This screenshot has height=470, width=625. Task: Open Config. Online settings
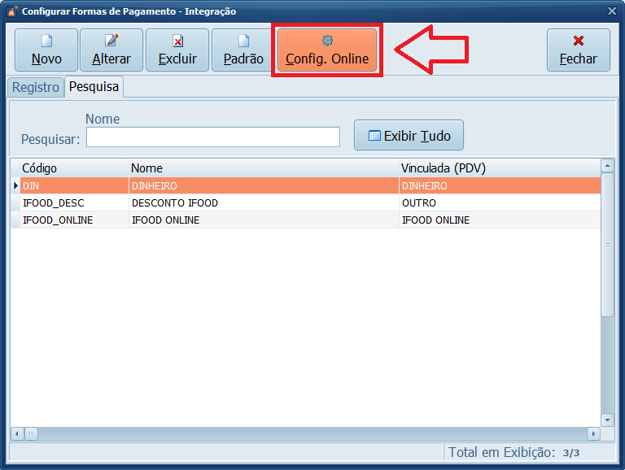[x=327, y=50]
